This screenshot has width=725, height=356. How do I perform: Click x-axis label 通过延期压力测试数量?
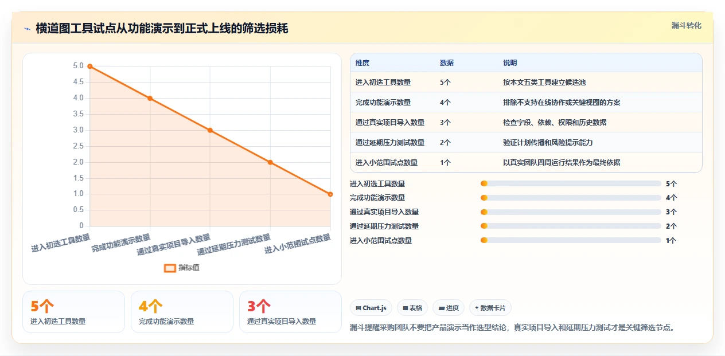(x=233, y=245)
